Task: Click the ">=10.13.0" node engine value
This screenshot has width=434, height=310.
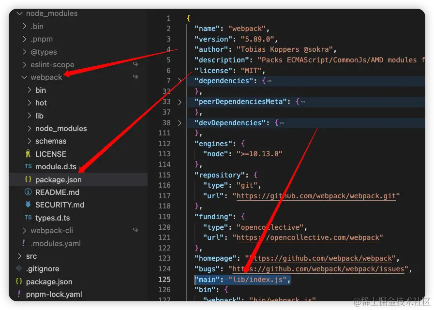Action: [x=259, y=154]
